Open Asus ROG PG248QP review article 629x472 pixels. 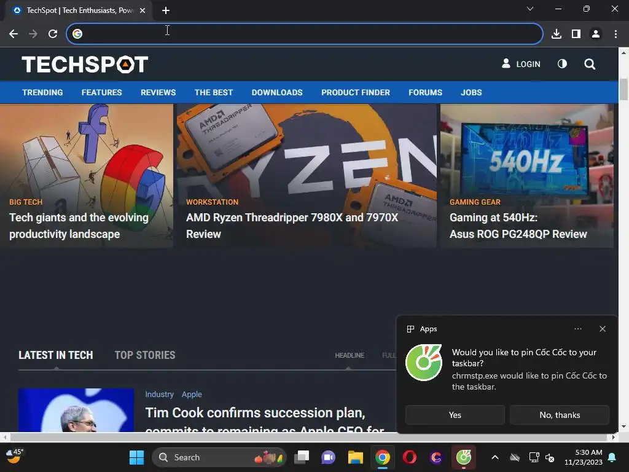[518, 226]
